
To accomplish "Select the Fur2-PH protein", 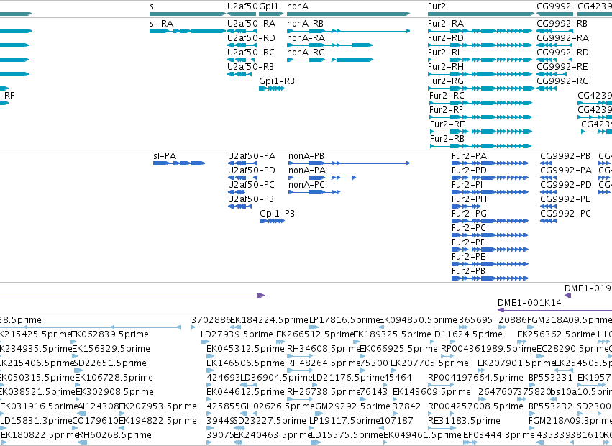I will click(x=469, y=199).
